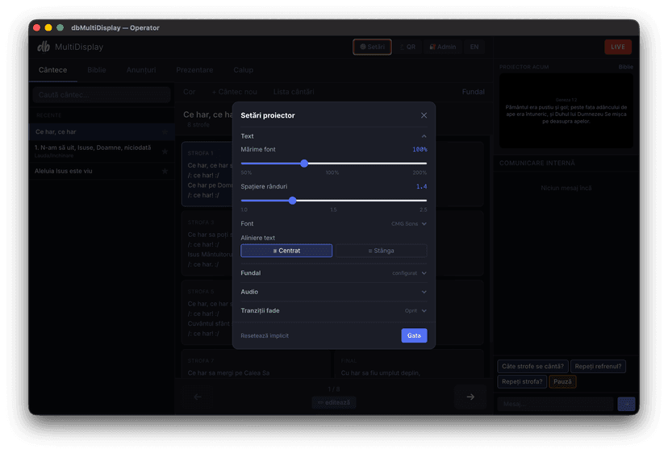
Task: Switch language with the EN button
Action: click(x=474, y=47)
